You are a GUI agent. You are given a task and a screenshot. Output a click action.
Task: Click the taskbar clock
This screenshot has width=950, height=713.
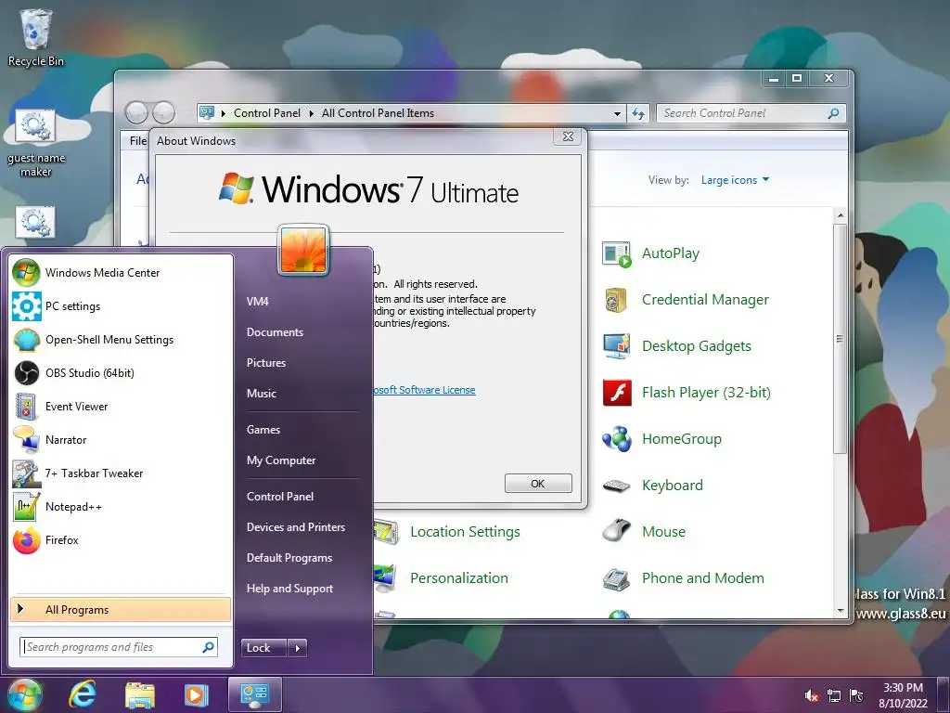coord(903,695)
